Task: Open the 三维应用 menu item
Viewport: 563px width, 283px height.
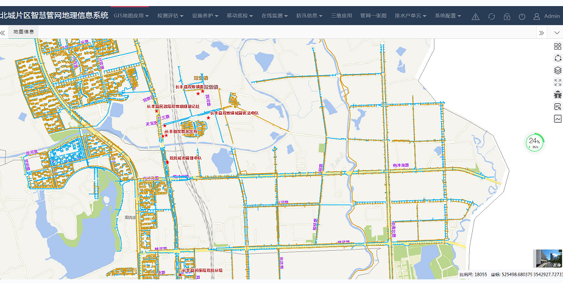Action: pos(341,16)
